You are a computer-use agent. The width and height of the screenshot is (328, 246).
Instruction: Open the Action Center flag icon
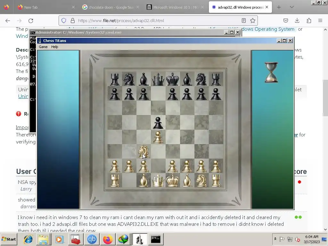coord(282,239)
